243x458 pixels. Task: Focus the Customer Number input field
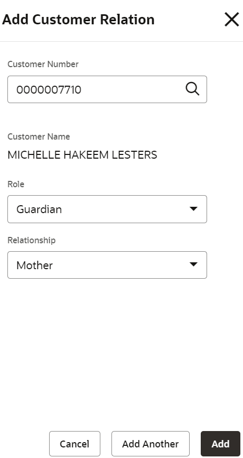click(x=107, y=89)
